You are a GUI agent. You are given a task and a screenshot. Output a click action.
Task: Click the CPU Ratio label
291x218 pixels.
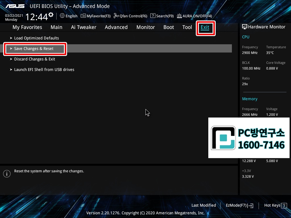(246, 78)
